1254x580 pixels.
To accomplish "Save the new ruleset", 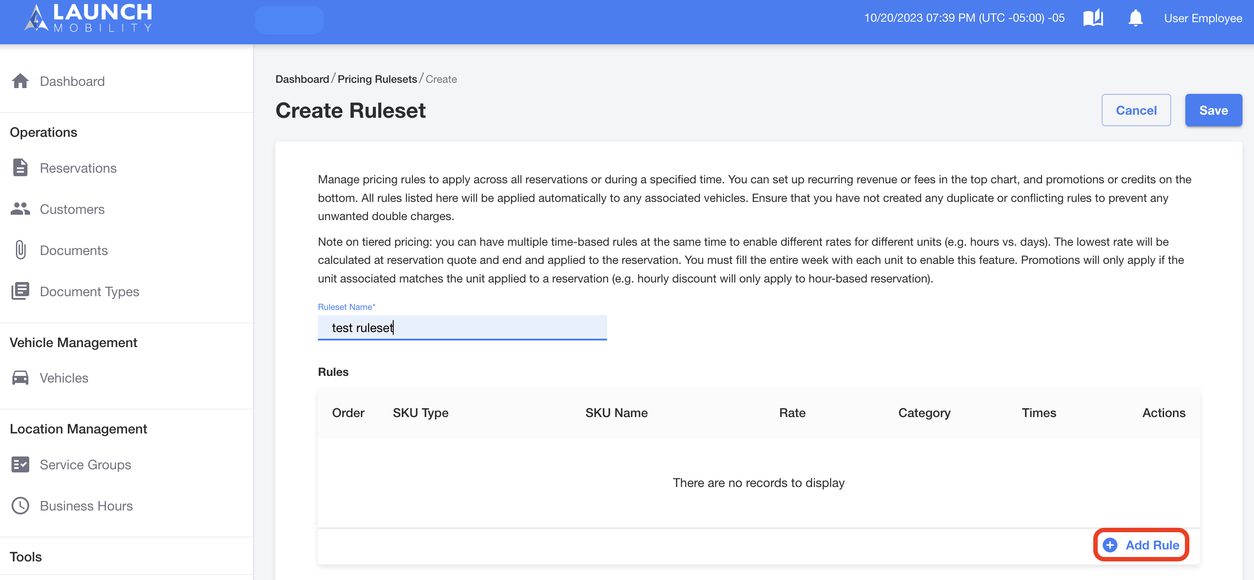I will coord(1213,110).
